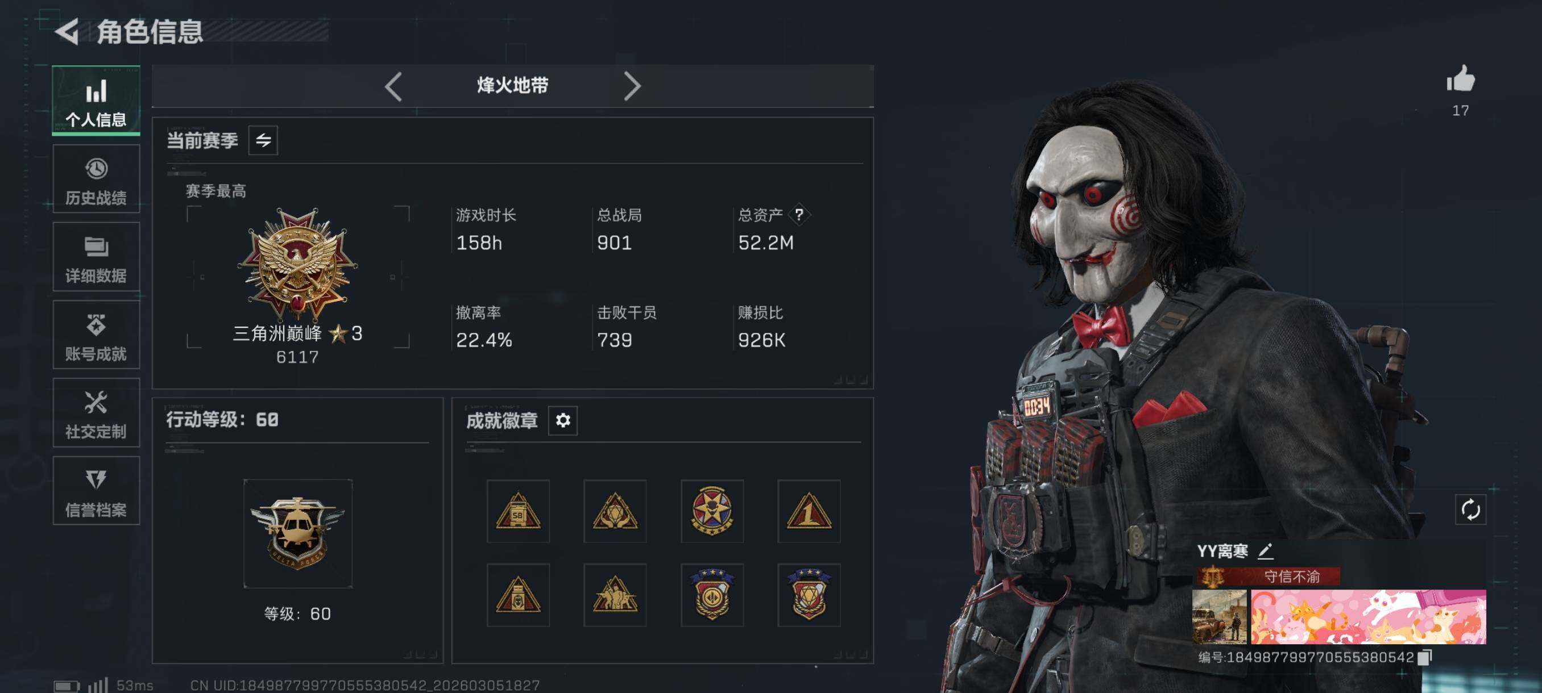This screenshot has width=1542, height=693.
Task: Open the 历史战绩 tab
Action: point(96,180)
